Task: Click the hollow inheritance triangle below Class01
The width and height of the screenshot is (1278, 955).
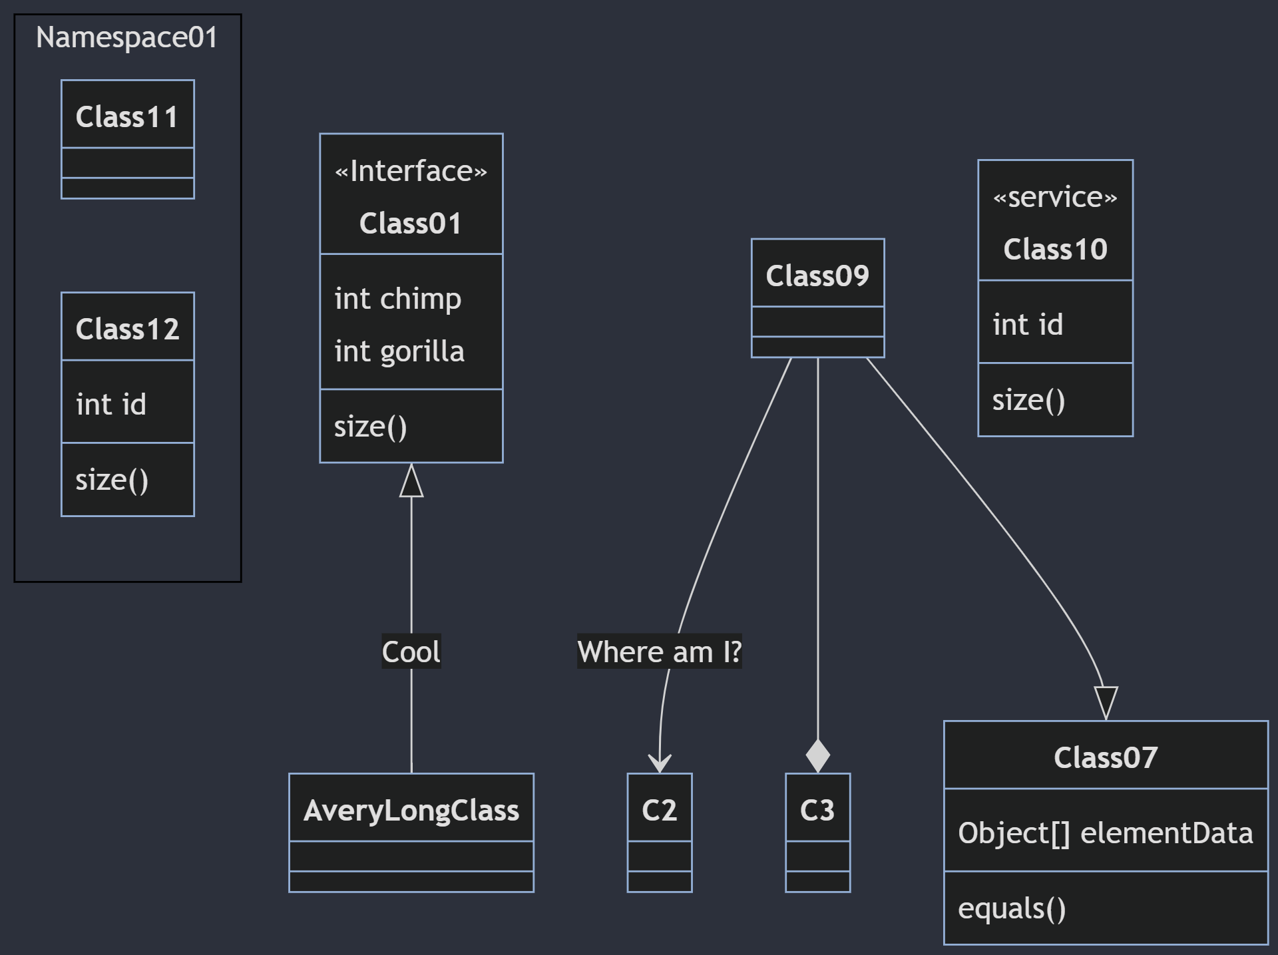Action: point(411,482)
